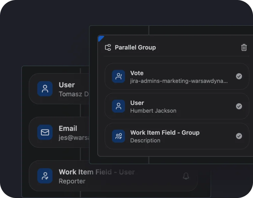Image resolution: width=253 pixels, height=198 pixels.
Task: Open the Work Item Field - User card
Action: pos(113,176)
